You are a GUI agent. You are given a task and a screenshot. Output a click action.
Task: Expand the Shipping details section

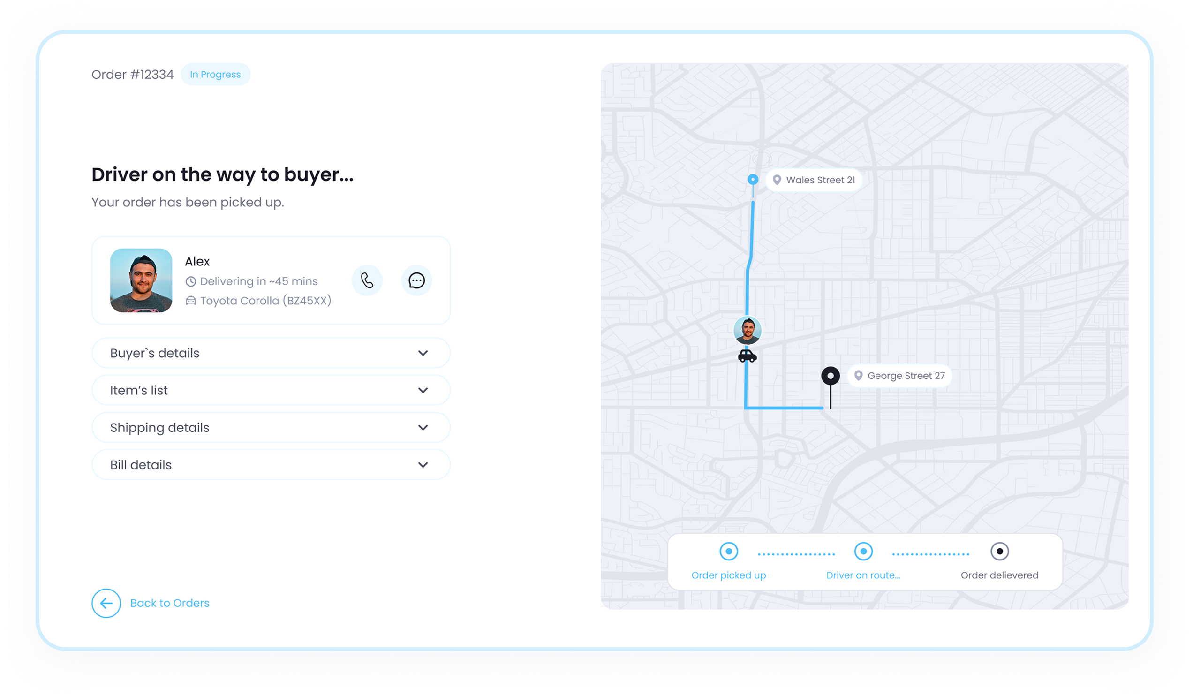271,428
